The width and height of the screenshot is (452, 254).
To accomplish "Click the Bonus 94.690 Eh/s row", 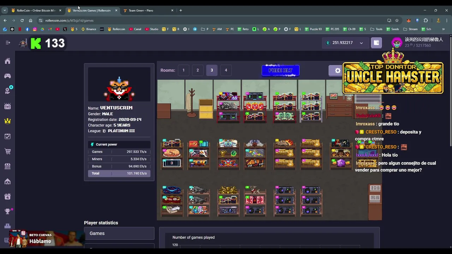I will tap(119, 166).
